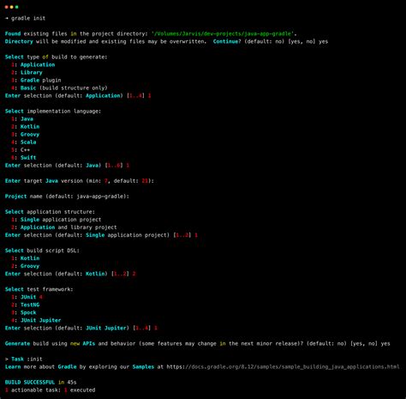Click the 'Found existing files' message start
The image size is (406, 399).
click(36, 33)
